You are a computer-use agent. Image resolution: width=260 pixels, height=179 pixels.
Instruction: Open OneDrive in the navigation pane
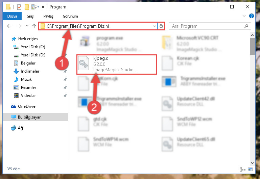(26, 106)
